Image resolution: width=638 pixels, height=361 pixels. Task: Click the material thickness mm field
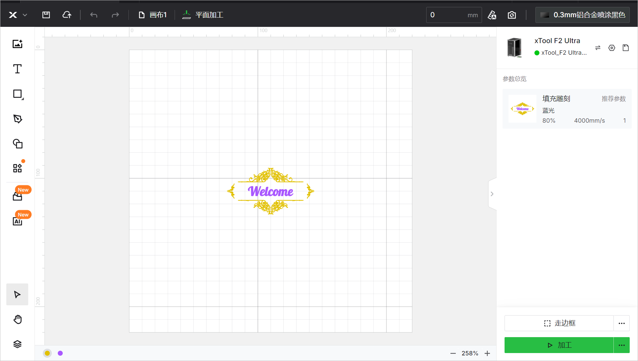coord(454,15)
